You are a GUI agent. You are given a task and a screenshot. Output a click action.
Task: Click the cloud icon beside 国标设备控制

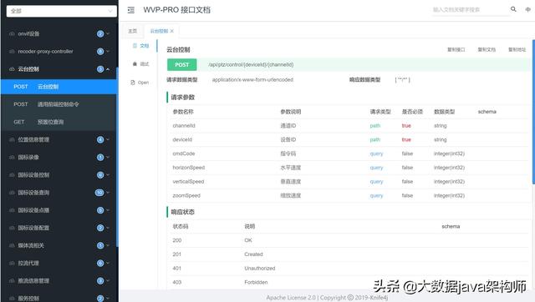coord(12,175)
